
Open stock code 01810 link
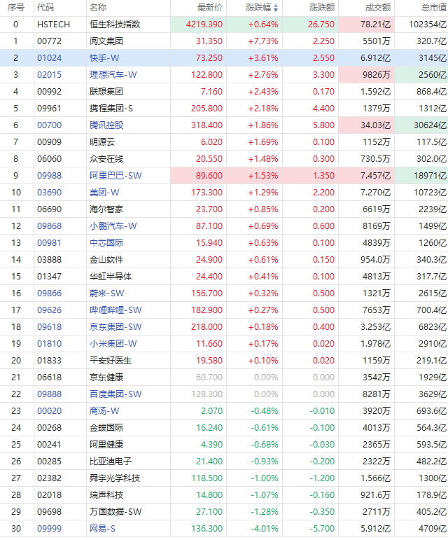[x=49, y=344]
